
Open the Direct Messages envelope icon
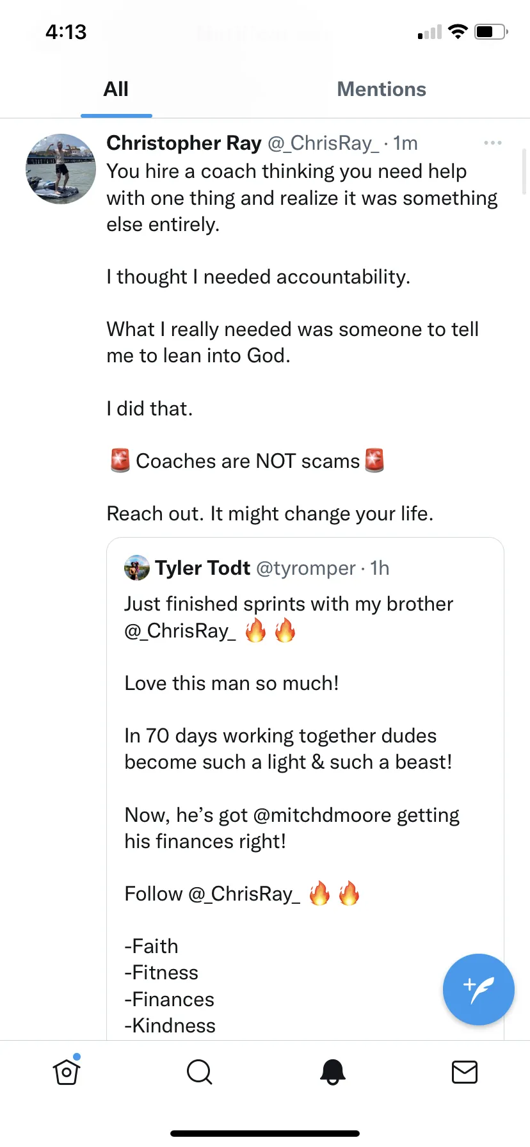coord(464,1071)
